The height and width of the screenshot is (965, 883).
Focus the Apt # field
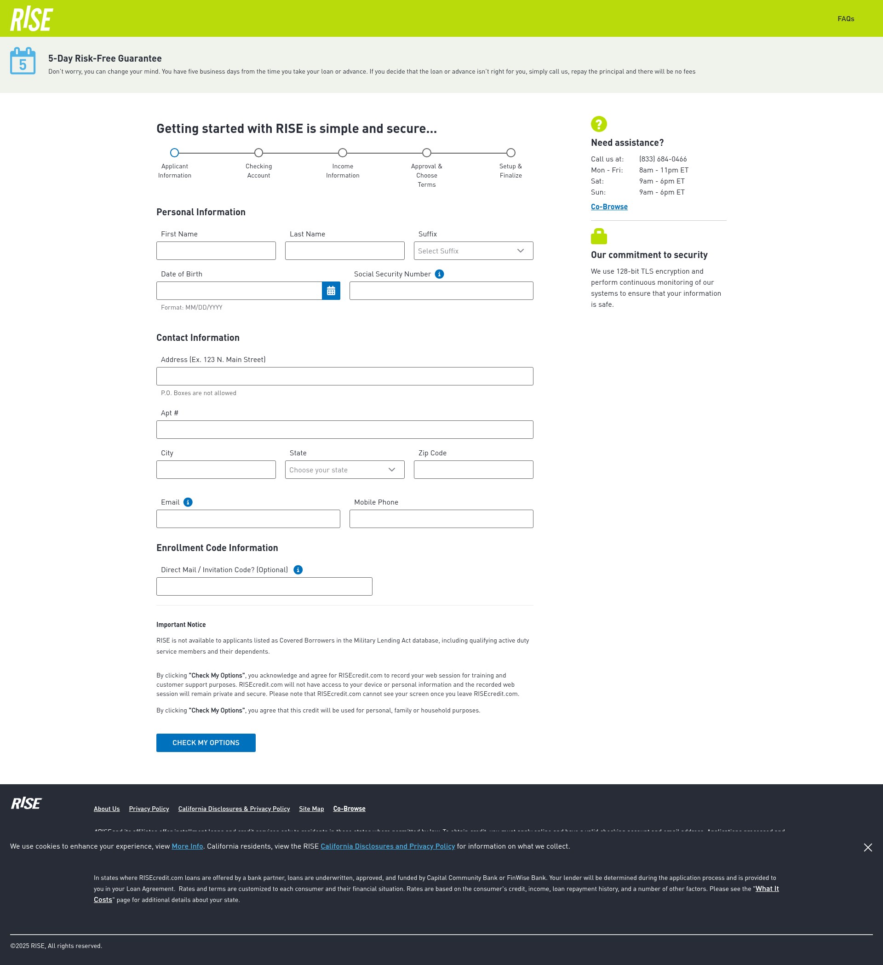(x=344, y=430)
